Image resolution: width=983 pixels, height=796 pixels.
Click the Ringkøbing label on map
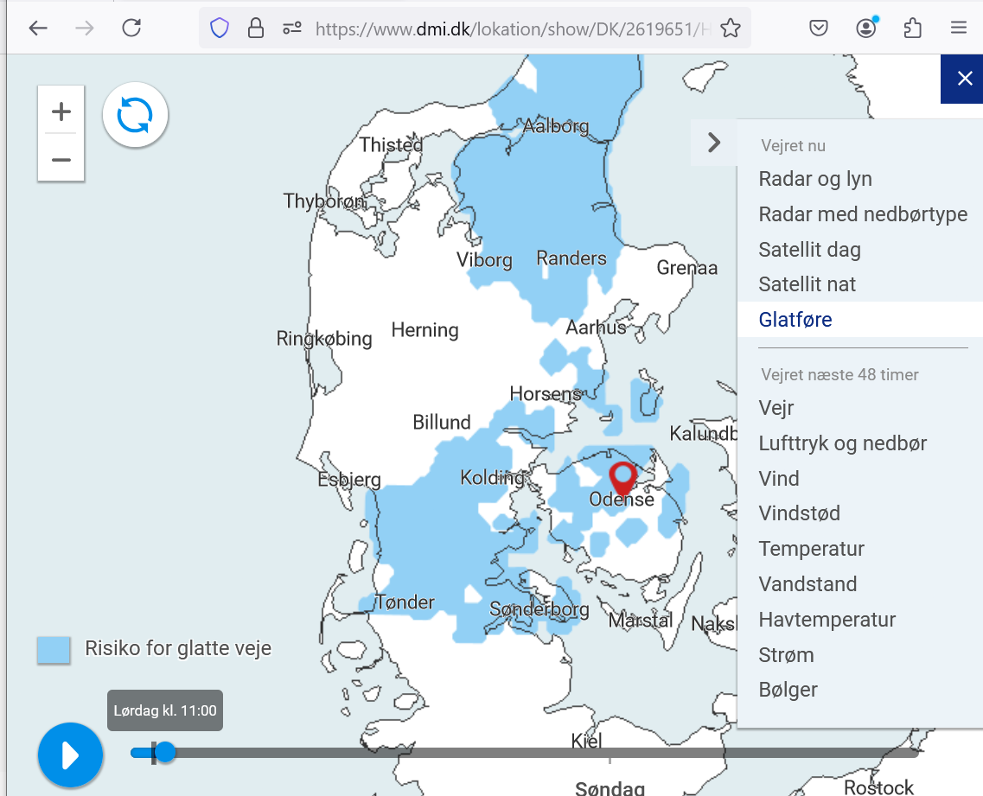click(324, 339)
